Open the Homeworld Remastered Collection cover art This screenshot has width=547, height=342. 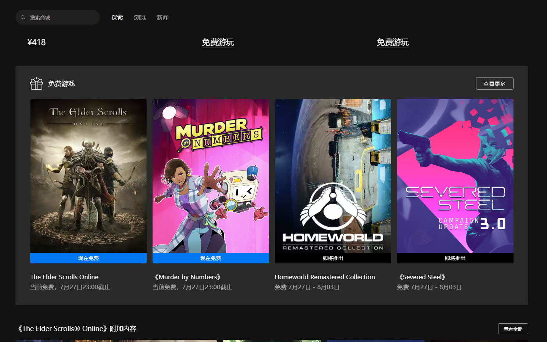pyautogui.click(x=333, y=176)
